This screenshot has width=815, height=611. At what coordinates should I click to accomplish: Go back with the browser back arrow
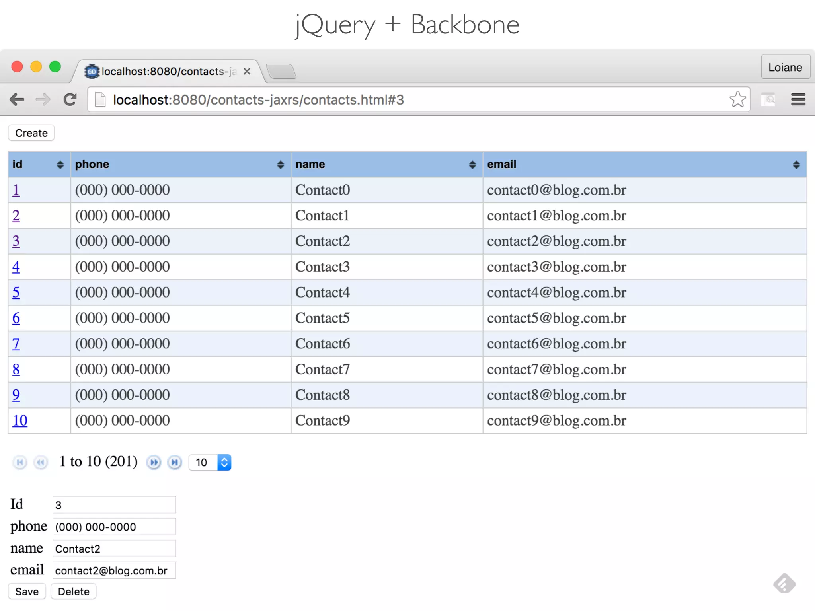tap(17, 99)
